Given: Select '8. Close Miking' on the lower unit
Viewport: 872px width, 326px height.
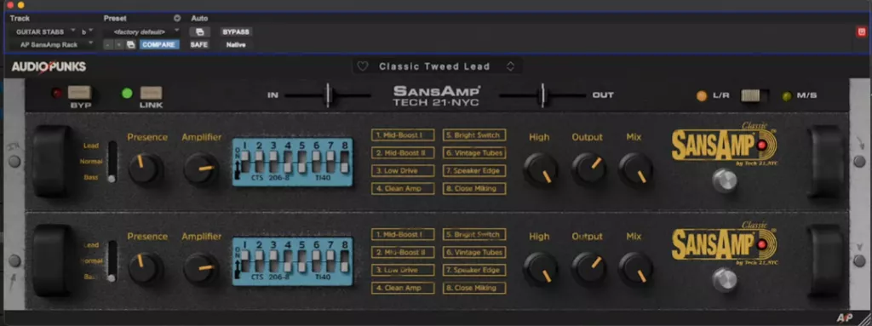Looking at the screenshot, I should tap(474, 289).
